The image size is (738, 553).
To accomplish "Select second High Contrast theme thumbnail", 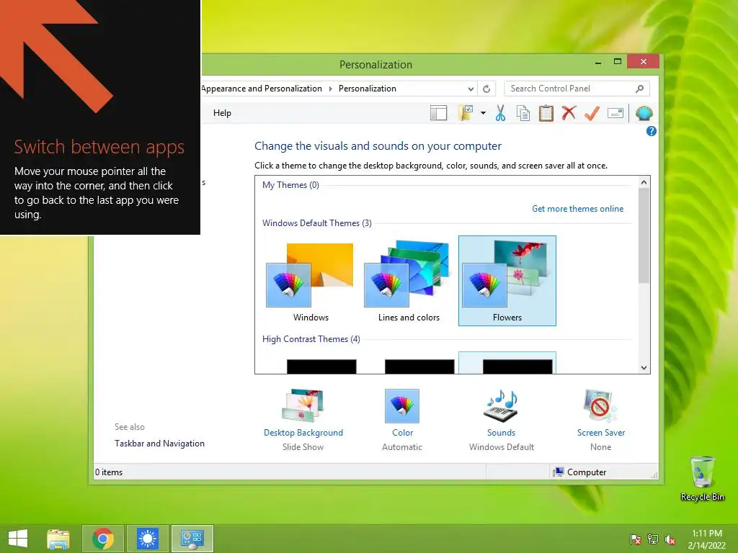I will (x=419, y=367).
